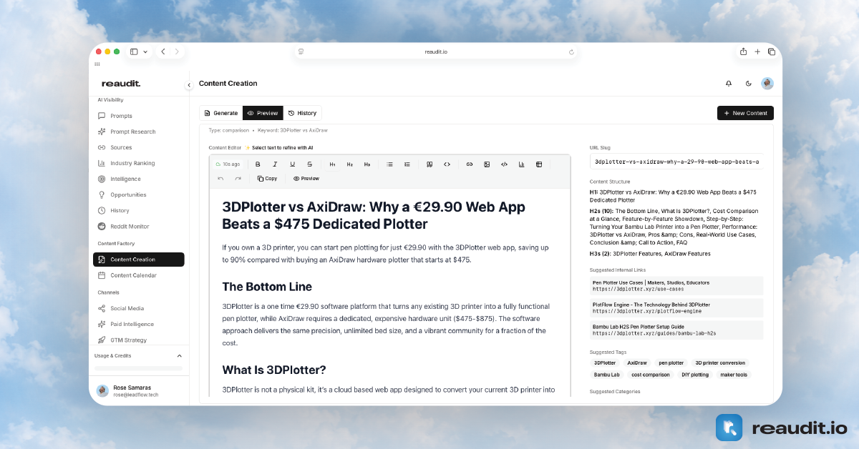Select the pen plotter suggested tag
Screen dimensions: 859x449
click(x=671, y=363)
